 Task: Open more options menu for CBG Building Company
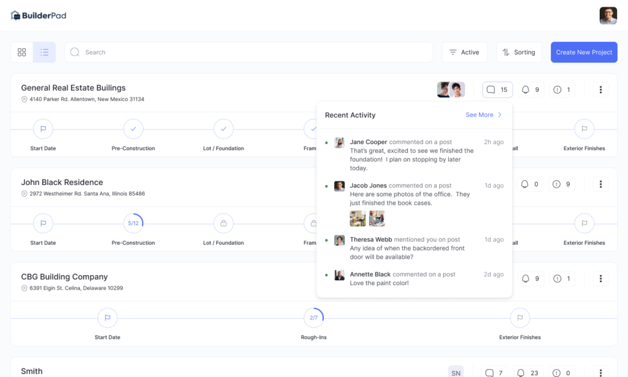tap(600, 278)
